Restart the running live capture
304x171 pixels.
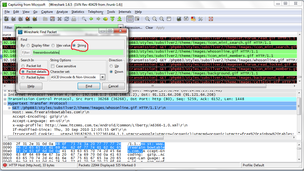(35, 19)
